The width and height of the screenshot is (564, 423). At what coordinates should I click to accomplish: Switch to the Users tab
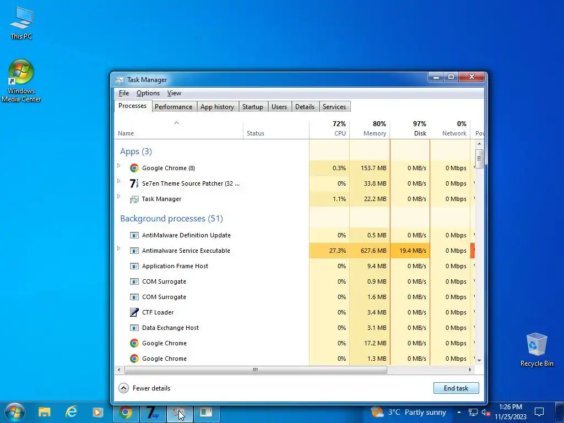(x=279, y=107)
